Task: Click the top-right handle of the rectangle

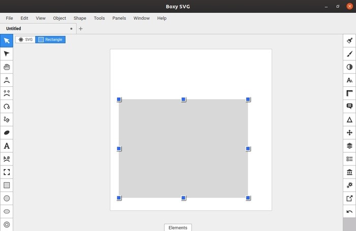Action: [x=248, y=100]
